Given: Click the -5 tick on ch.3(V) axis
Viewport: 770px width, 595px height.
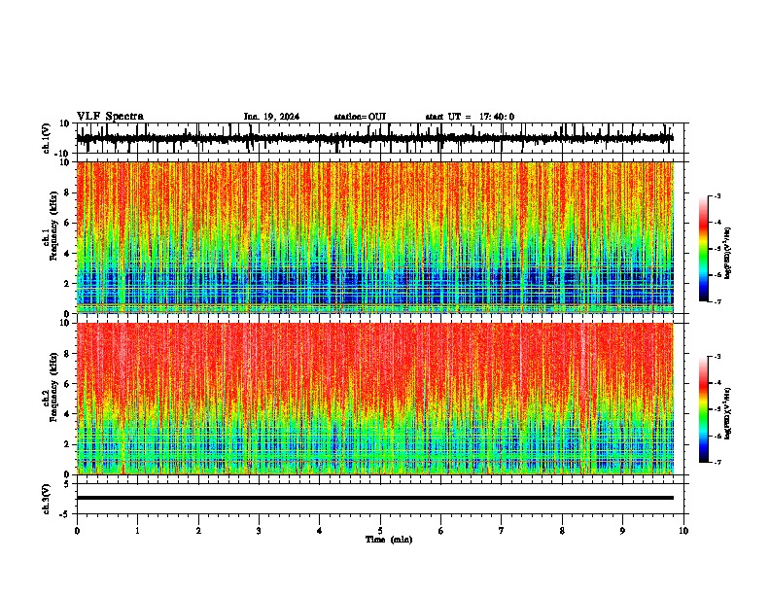Looking at the screenshot, I should 65,514.
